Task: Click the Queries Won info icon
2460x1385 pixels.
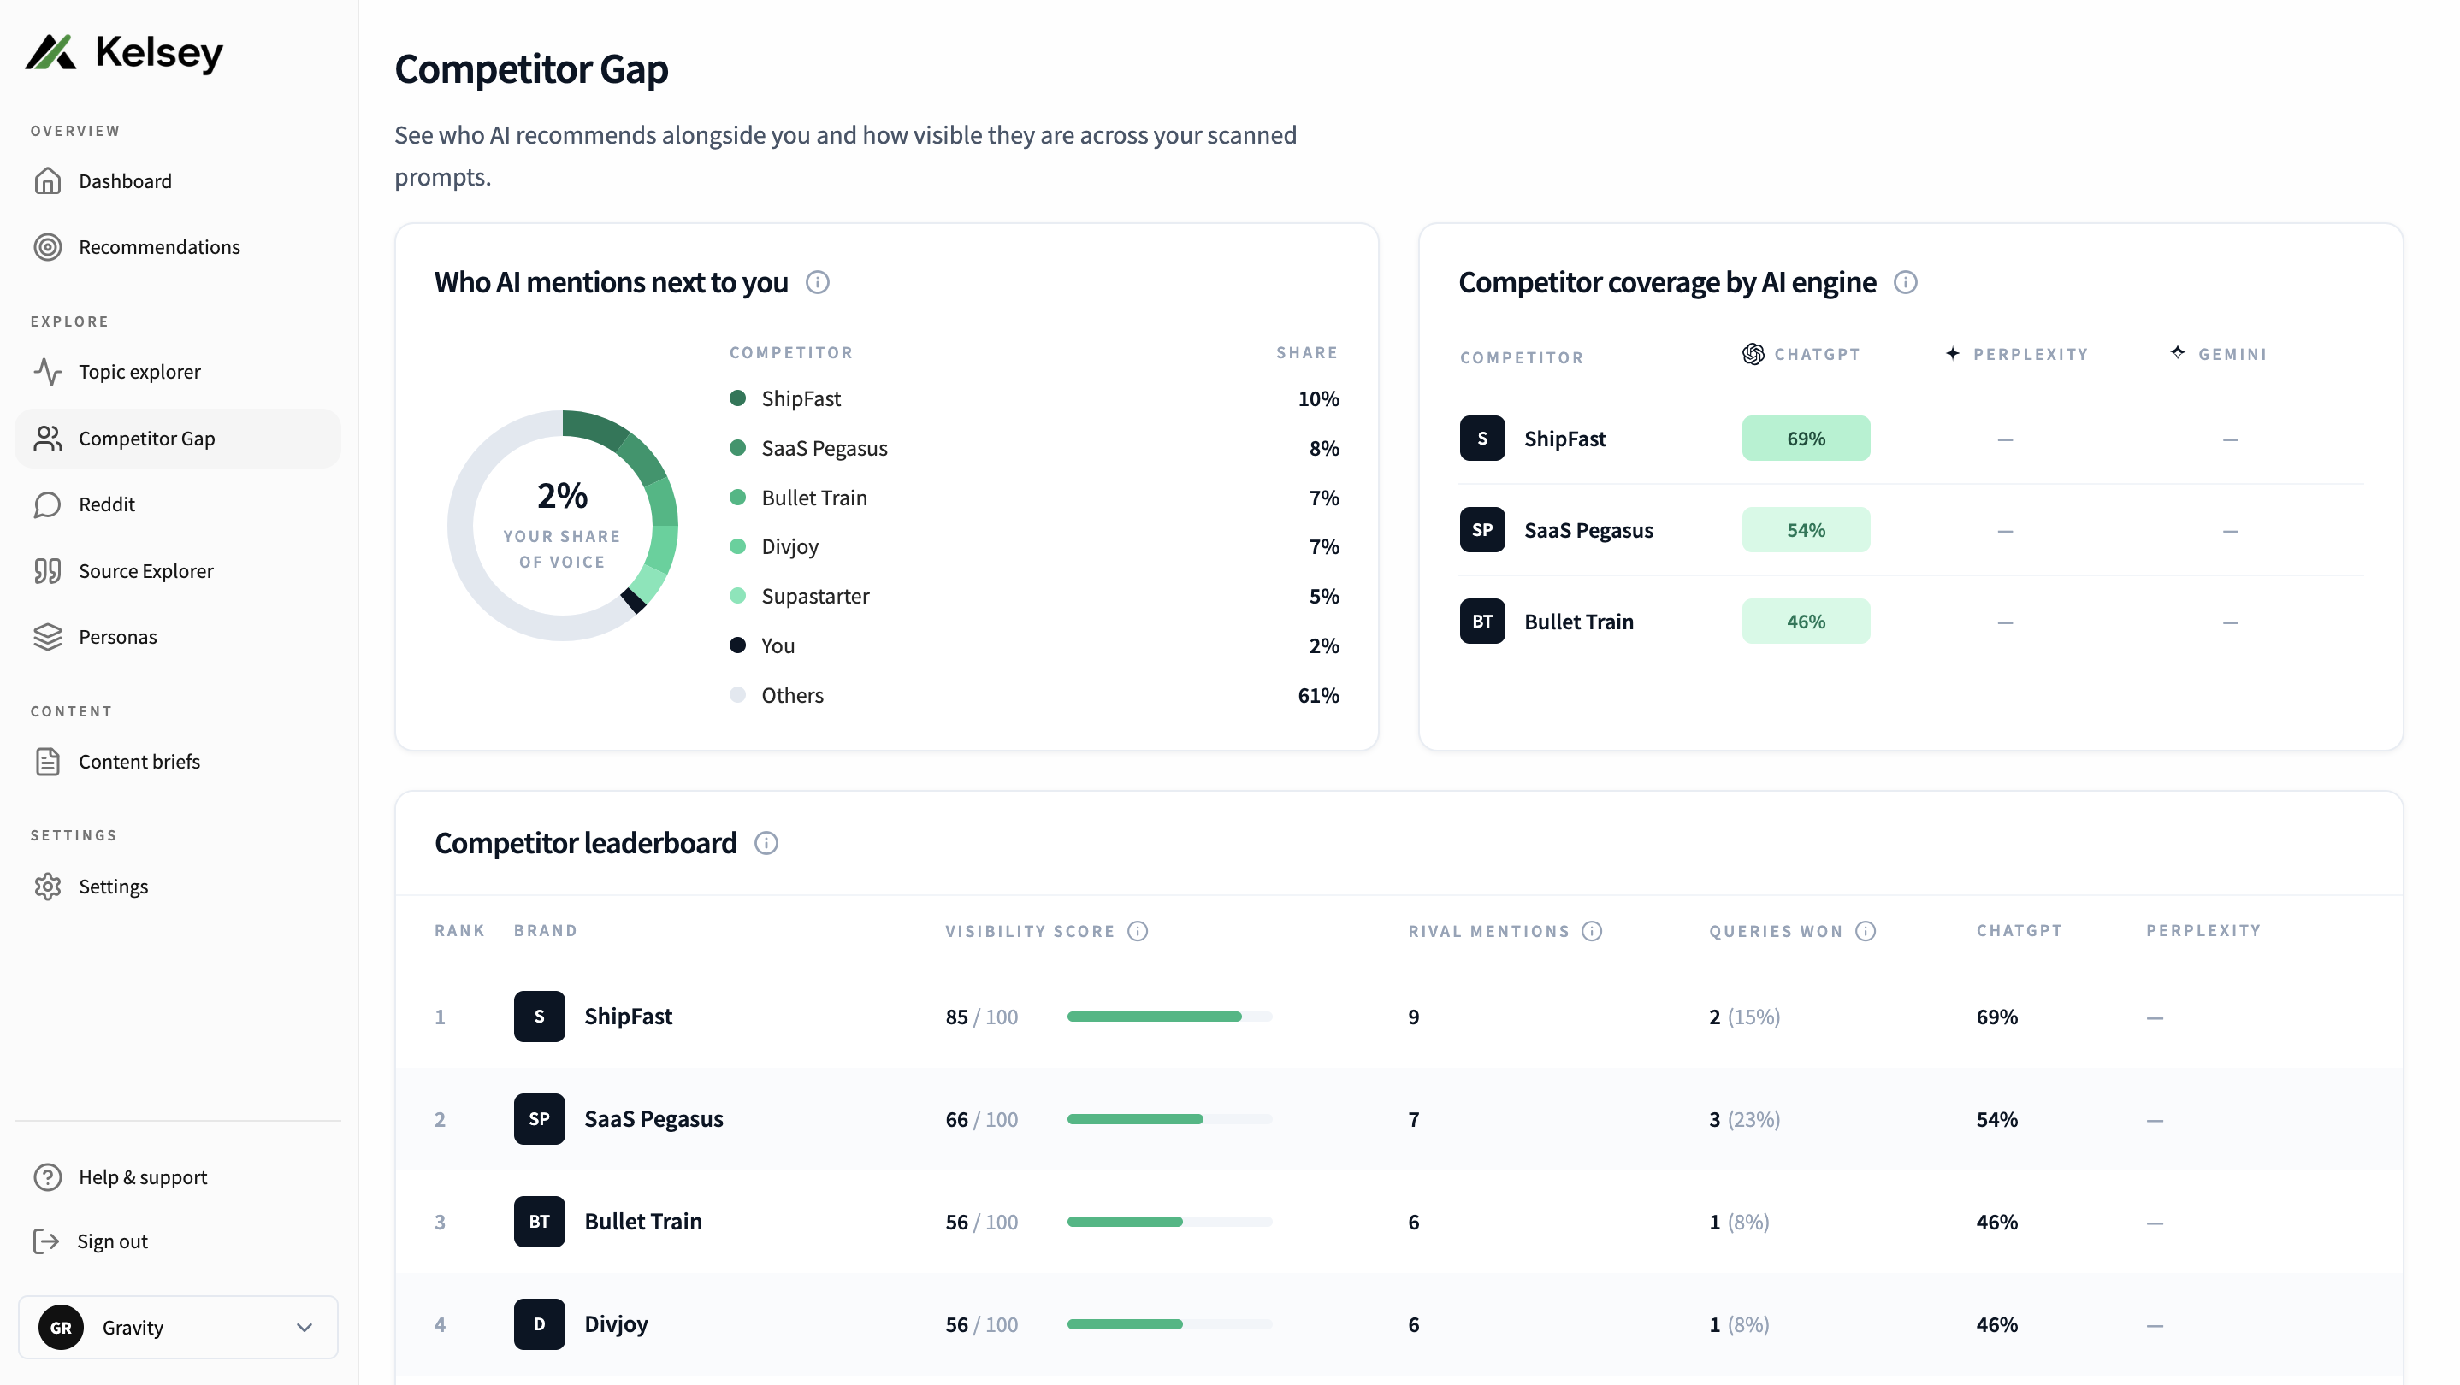Action: 1866,931
